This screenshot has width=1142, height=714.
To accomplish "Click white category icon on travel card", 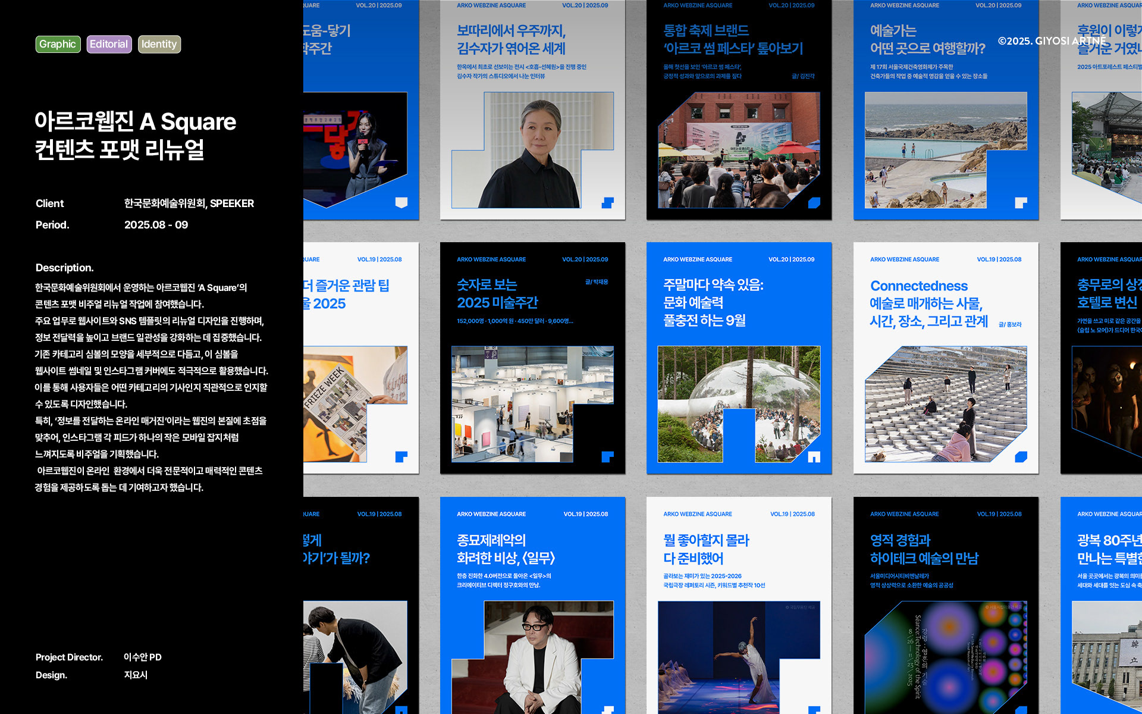I will point(1021,203).
